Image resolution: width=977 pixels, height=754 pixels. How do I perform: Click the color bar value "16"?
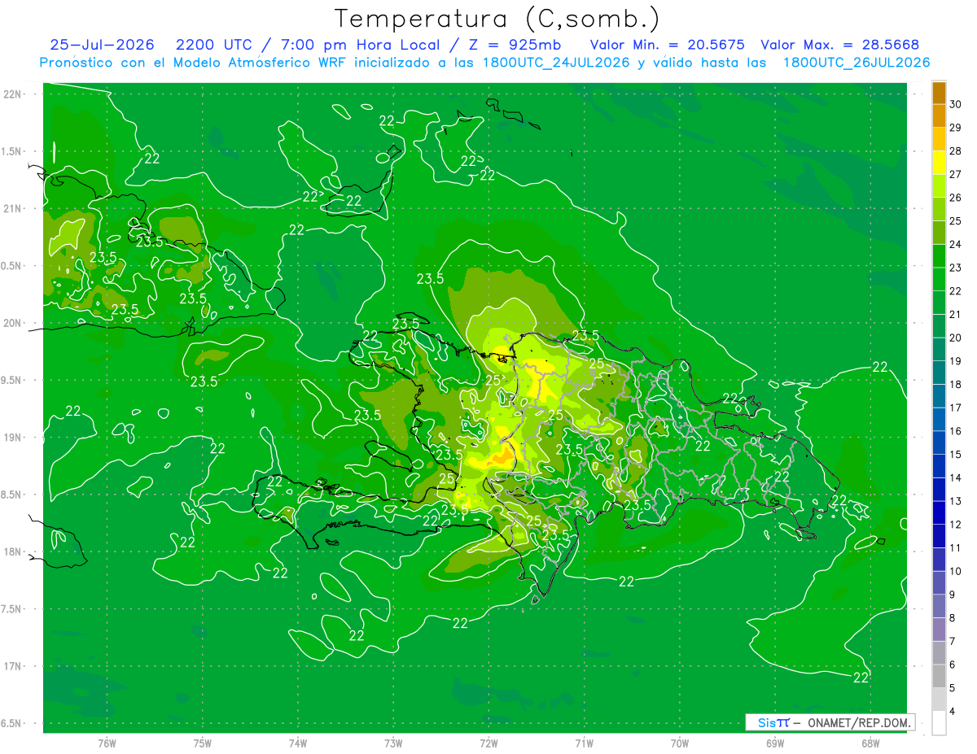pyautogui.click(x=955, y=431)
